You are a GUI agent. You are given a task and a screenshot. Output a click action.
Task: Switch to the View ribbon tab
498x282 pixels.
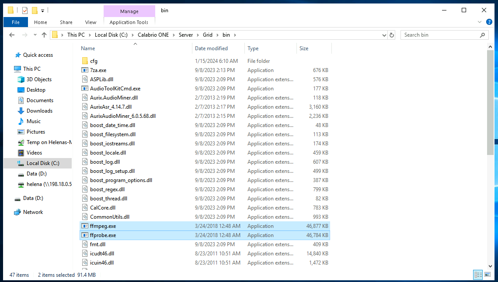[91, 22]
